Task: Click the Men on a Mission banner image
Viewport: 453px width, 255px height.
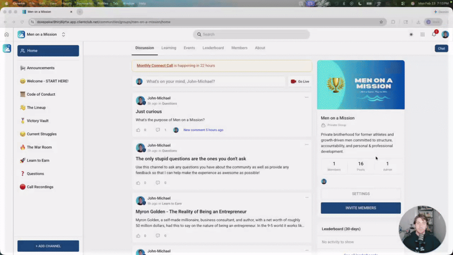Action: click(x=361, y=85)
